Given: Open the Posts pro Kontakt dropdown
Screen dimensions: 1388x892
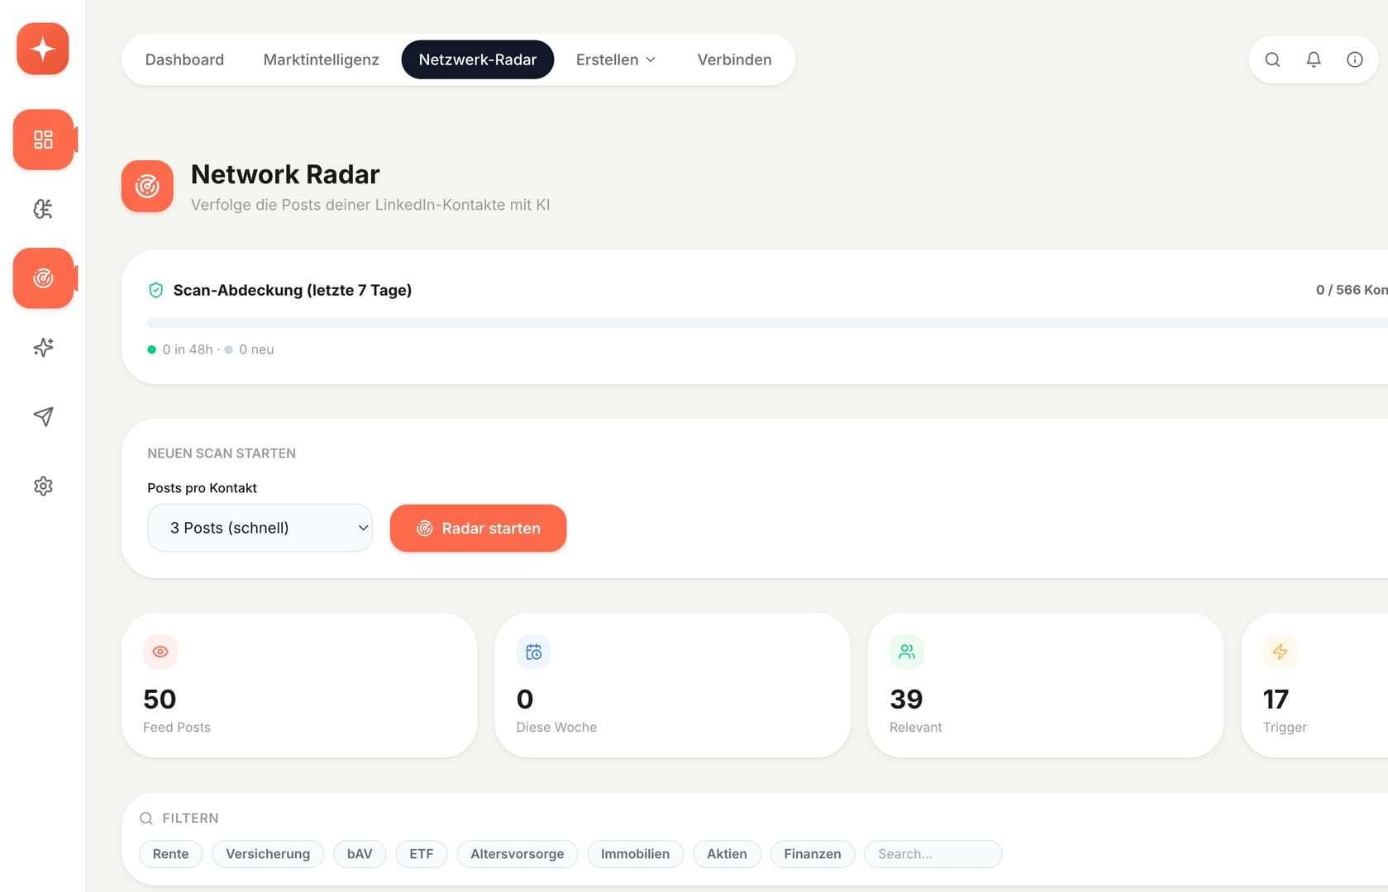Looking at the screenshot, I should [260, 528].
